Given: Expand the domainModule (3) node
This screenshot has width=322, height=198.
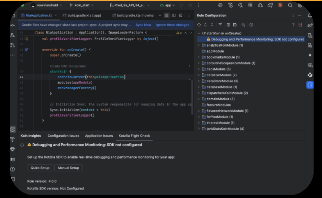Looking at the screenshot, I should tap(199, 99).
